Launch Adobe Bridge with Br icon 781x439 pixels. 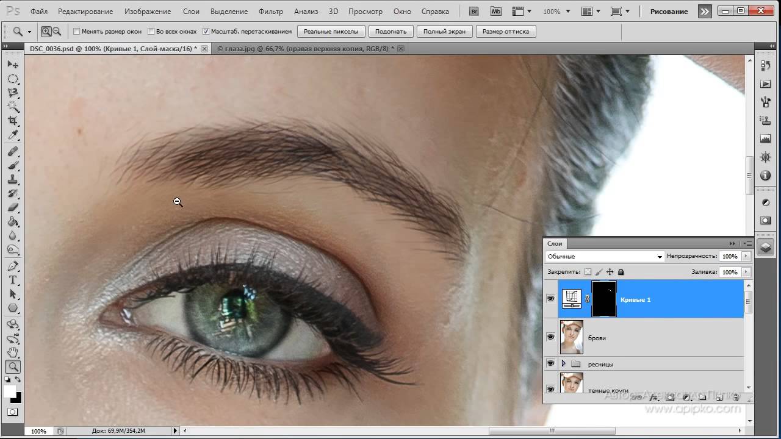(474, 11)
